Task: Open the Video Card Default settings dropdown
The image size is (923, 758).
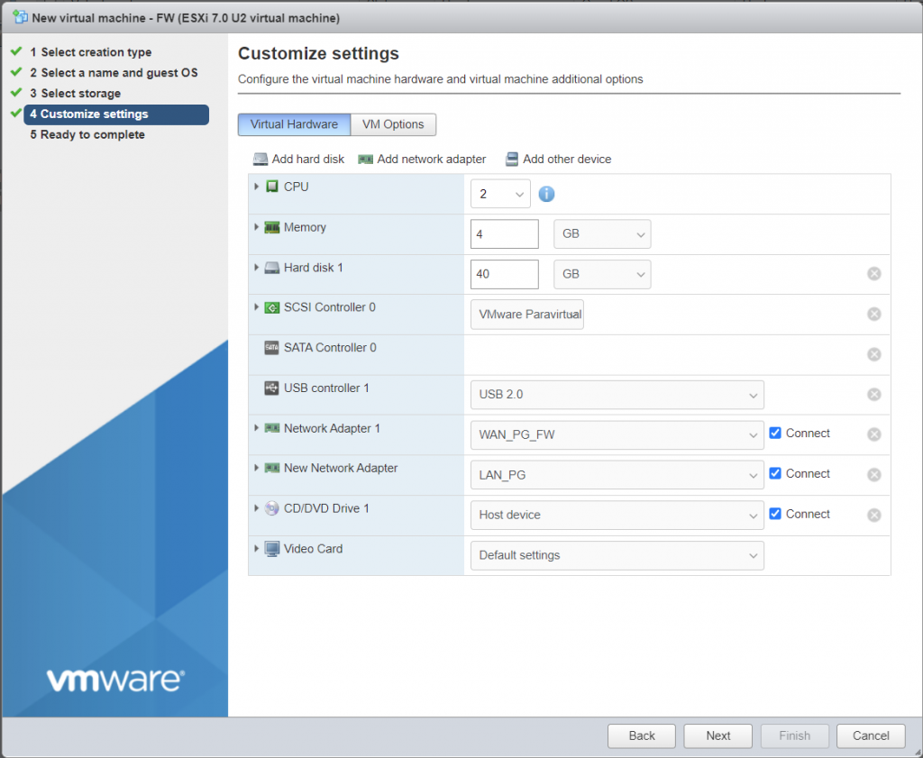Action: click(x=617, y=555)
